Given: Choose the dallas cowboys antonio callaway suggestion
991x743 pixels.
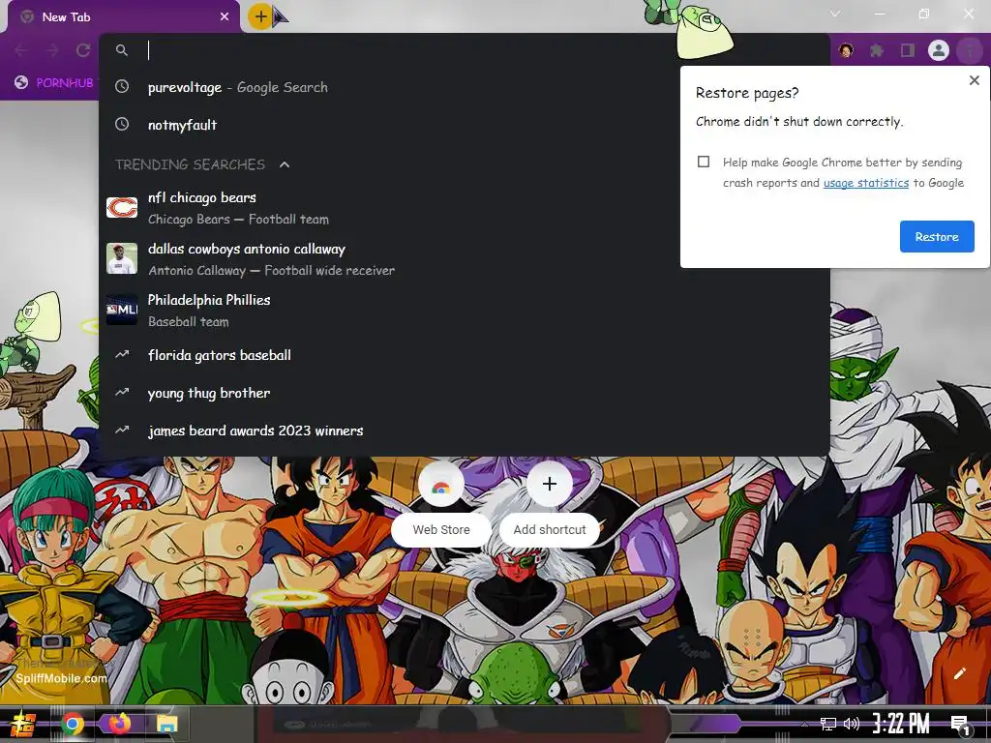Looking at the screenshot, I should point(464,259).
